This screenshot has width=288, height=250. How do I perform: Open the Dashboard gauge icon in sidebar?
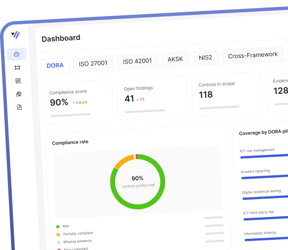click(17, 54)
